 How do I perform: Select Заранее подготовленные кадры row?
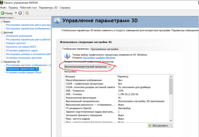(x=117, y=112)
